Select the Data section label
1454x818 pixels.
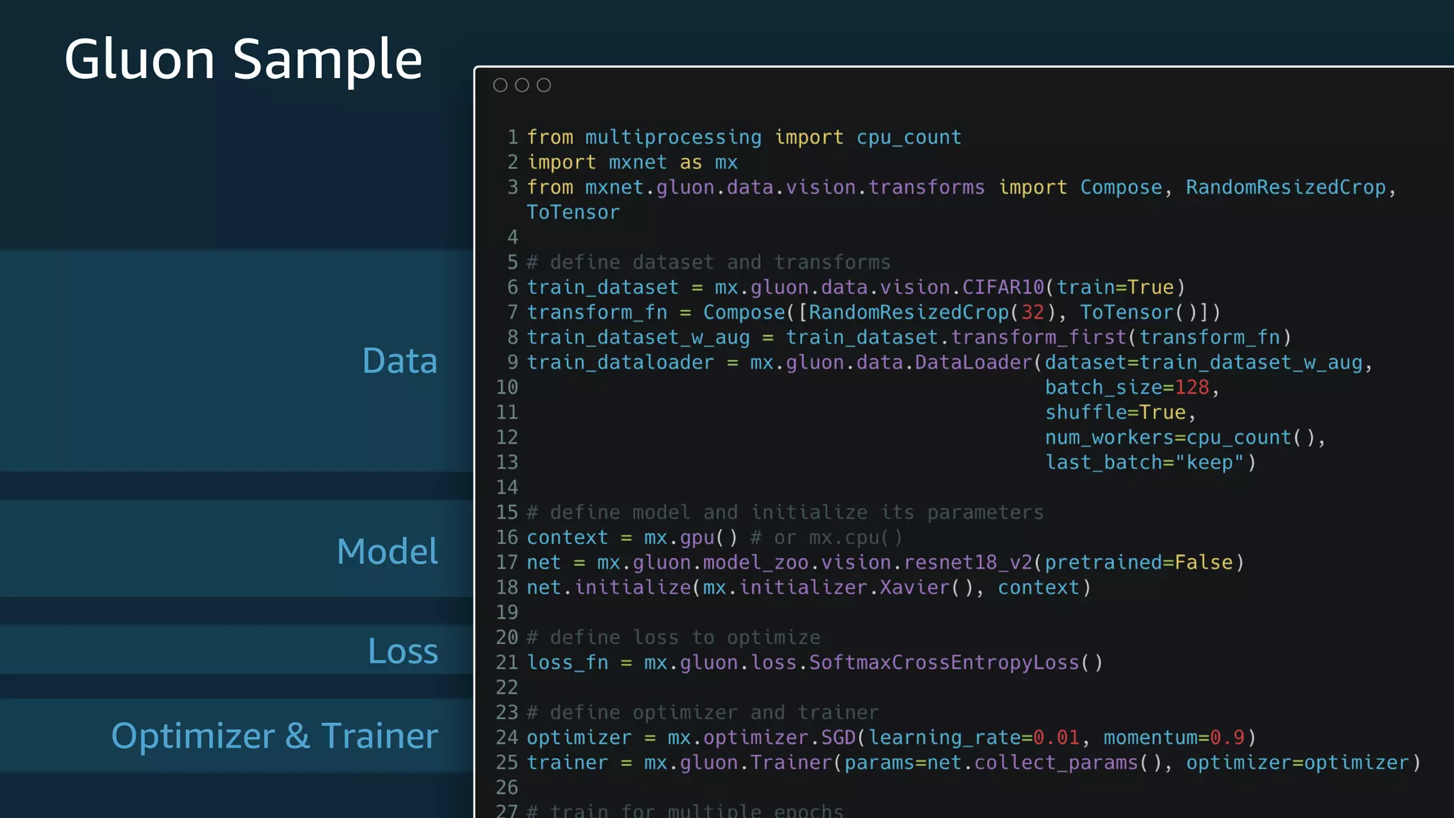pyautogui.click(x=400, y=361)
